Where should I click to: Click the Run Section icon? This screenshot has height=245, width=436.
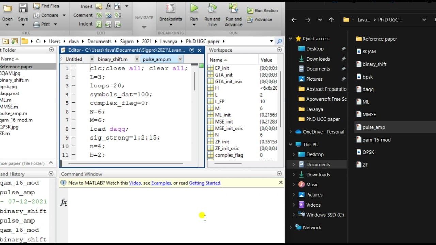250,11
